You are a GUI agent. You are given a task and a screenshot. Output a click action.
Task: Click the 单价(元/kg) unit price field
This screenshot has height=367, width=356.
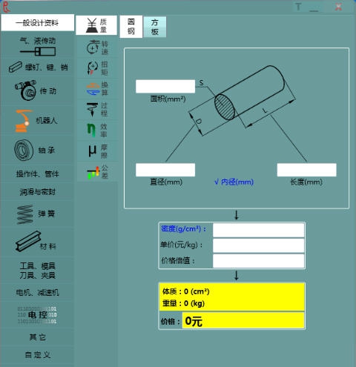(x=259, y=245)
